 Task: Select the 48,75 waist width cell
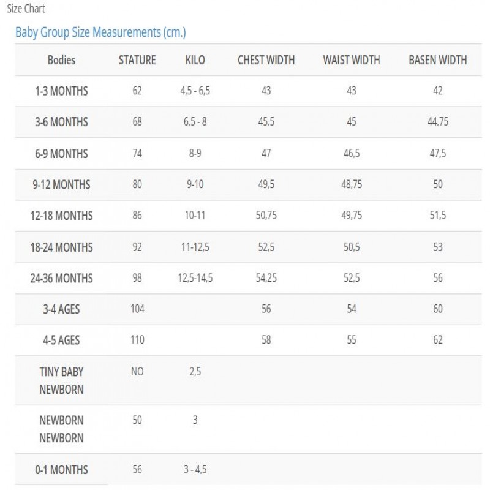coord(352,184)
